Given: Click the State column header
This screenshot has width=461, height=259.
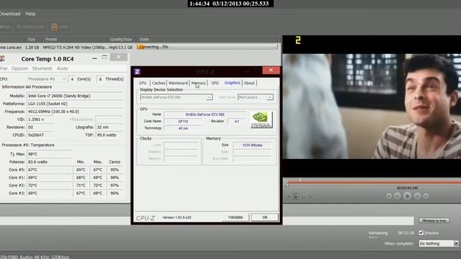Looking at the screenshot, I should [x=144, y=40].
